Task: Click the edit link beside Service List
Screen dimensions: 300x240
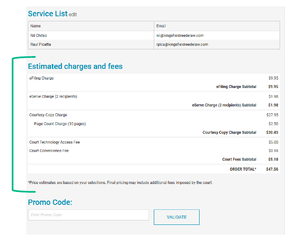Action: (72, 15)
